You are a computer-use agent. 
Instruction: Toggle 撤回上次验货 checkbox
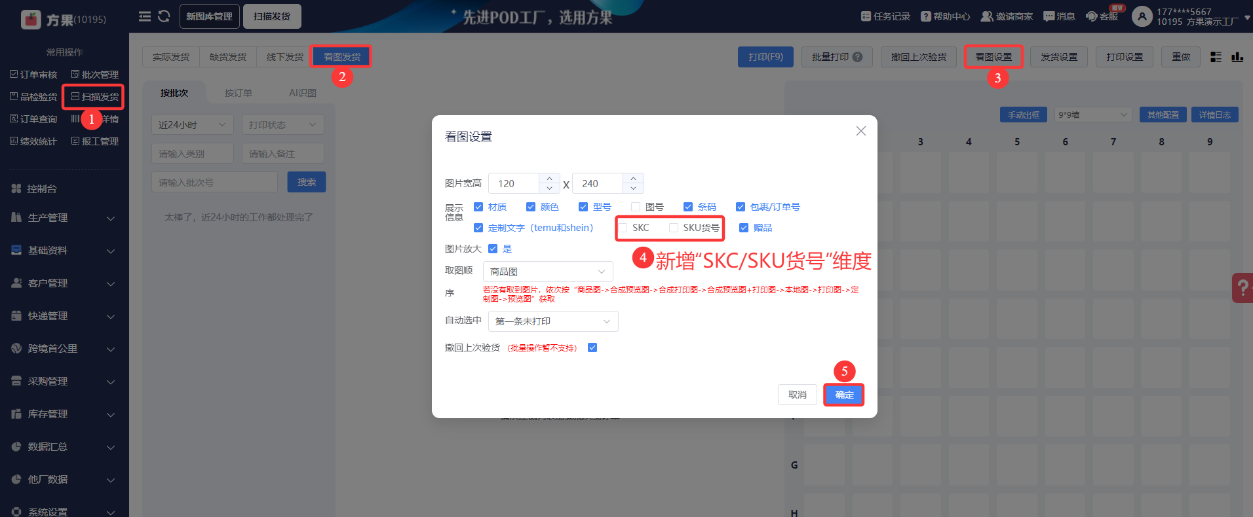click(x=592, y=348)
